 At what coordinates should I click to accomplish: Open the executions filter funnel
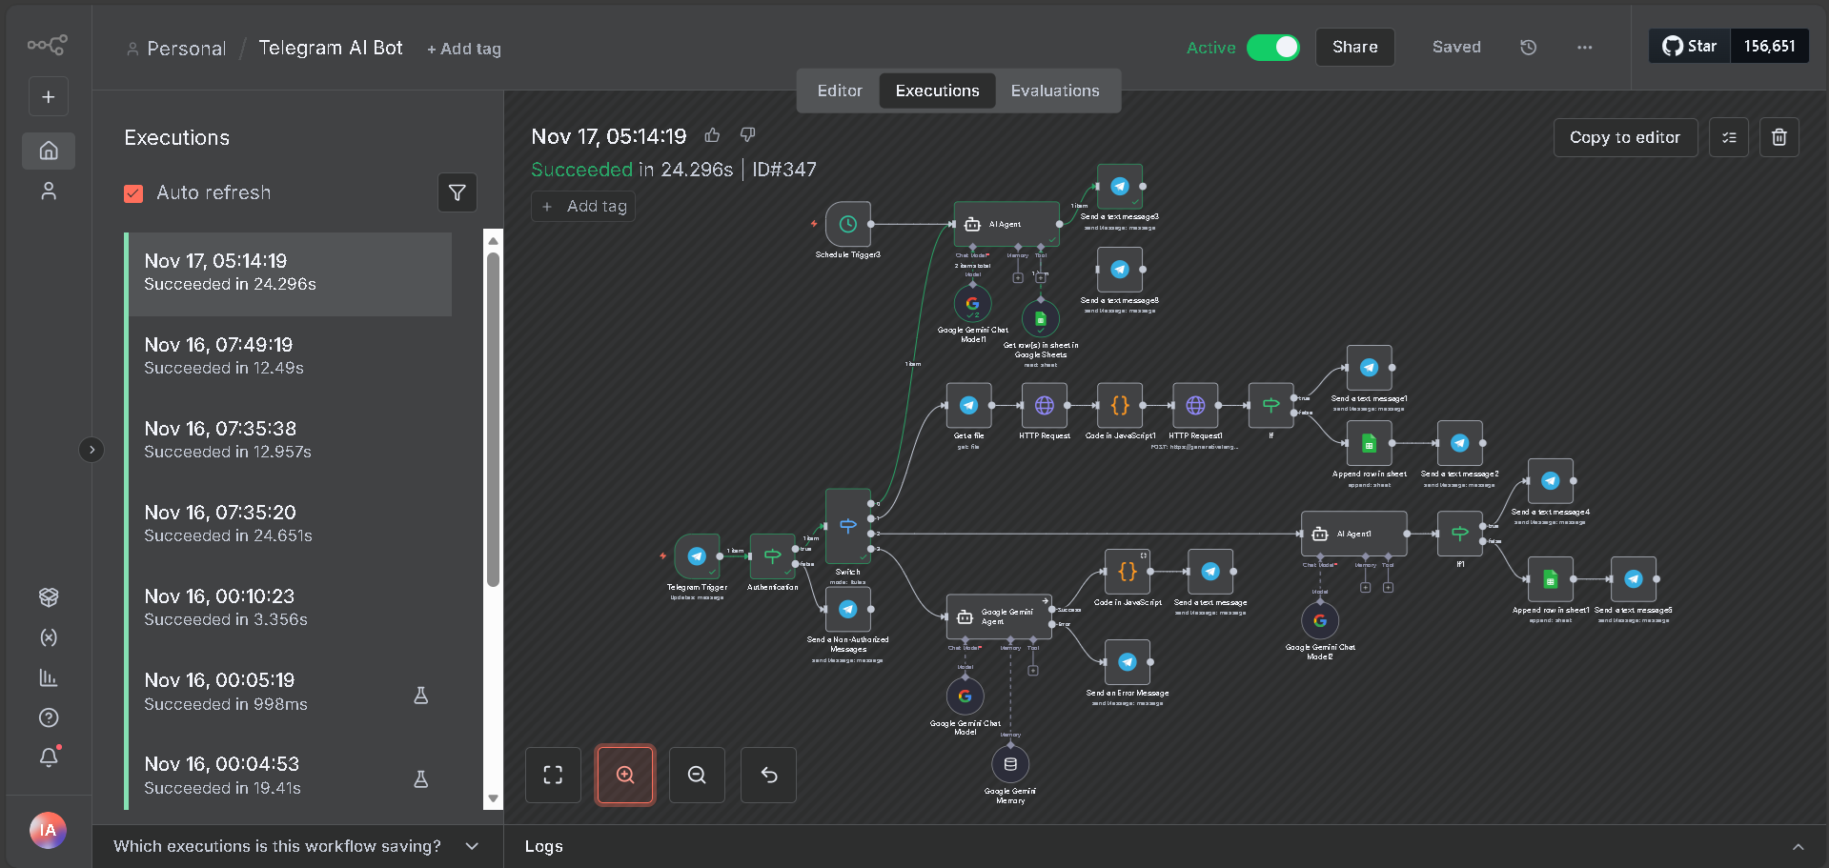pos(457,192)
